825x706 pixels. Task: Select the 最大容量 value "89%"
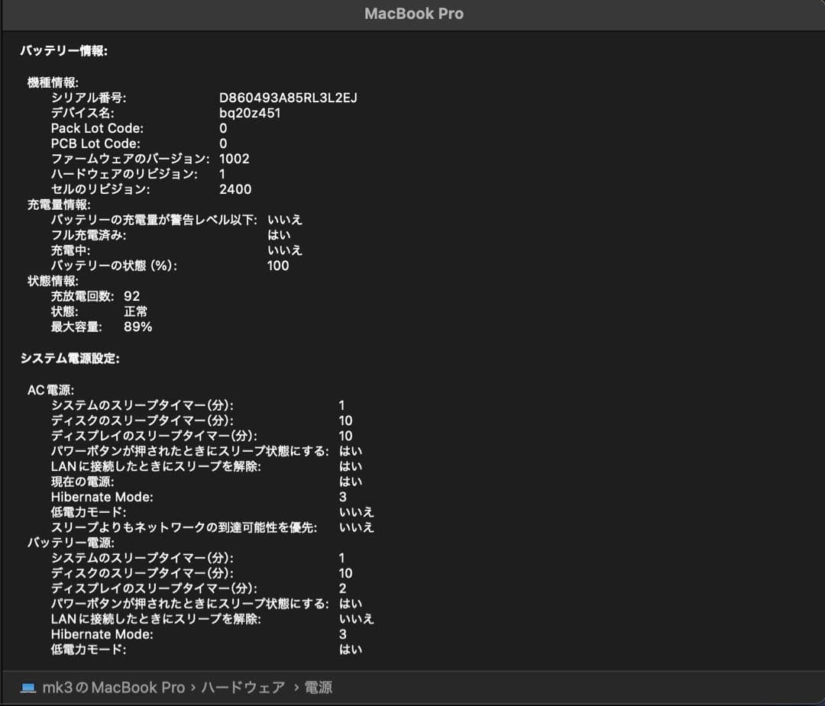click(137, 326)
